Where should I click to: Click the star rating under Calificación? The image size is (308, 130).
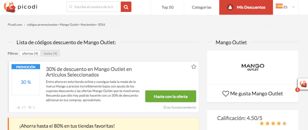coord(273,123)
